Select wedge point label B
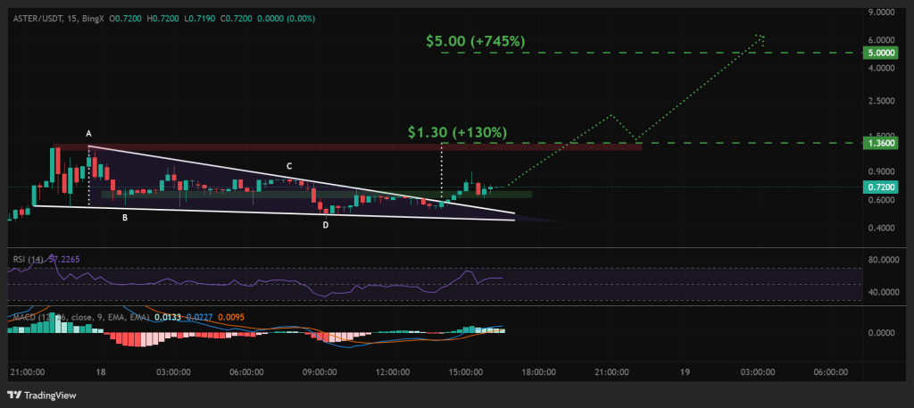This screenshot has width=914, height=408. tap(124, 217)
